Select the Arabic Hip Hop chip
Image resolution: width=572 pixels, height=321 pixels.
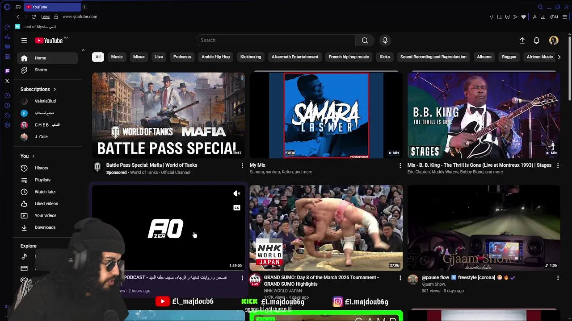[x=215, y=57]
